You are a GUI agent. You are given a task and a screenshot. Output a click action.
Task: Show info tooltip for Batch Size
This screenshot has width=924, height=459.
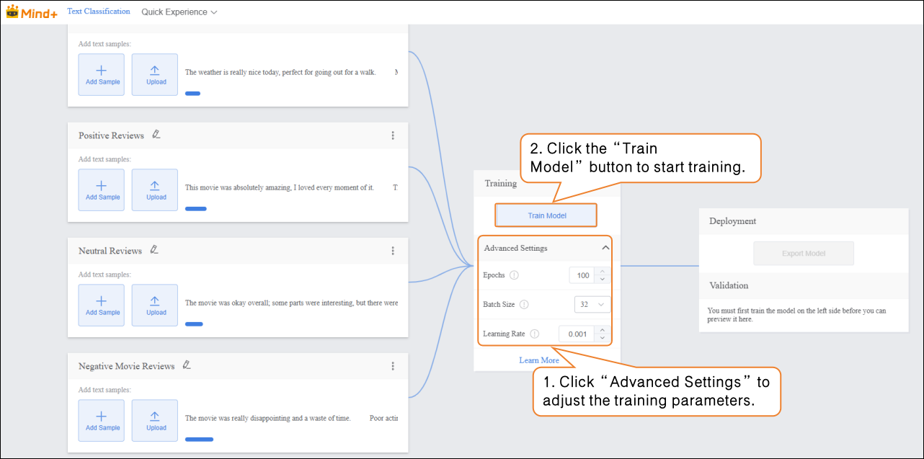click(524, 305)
